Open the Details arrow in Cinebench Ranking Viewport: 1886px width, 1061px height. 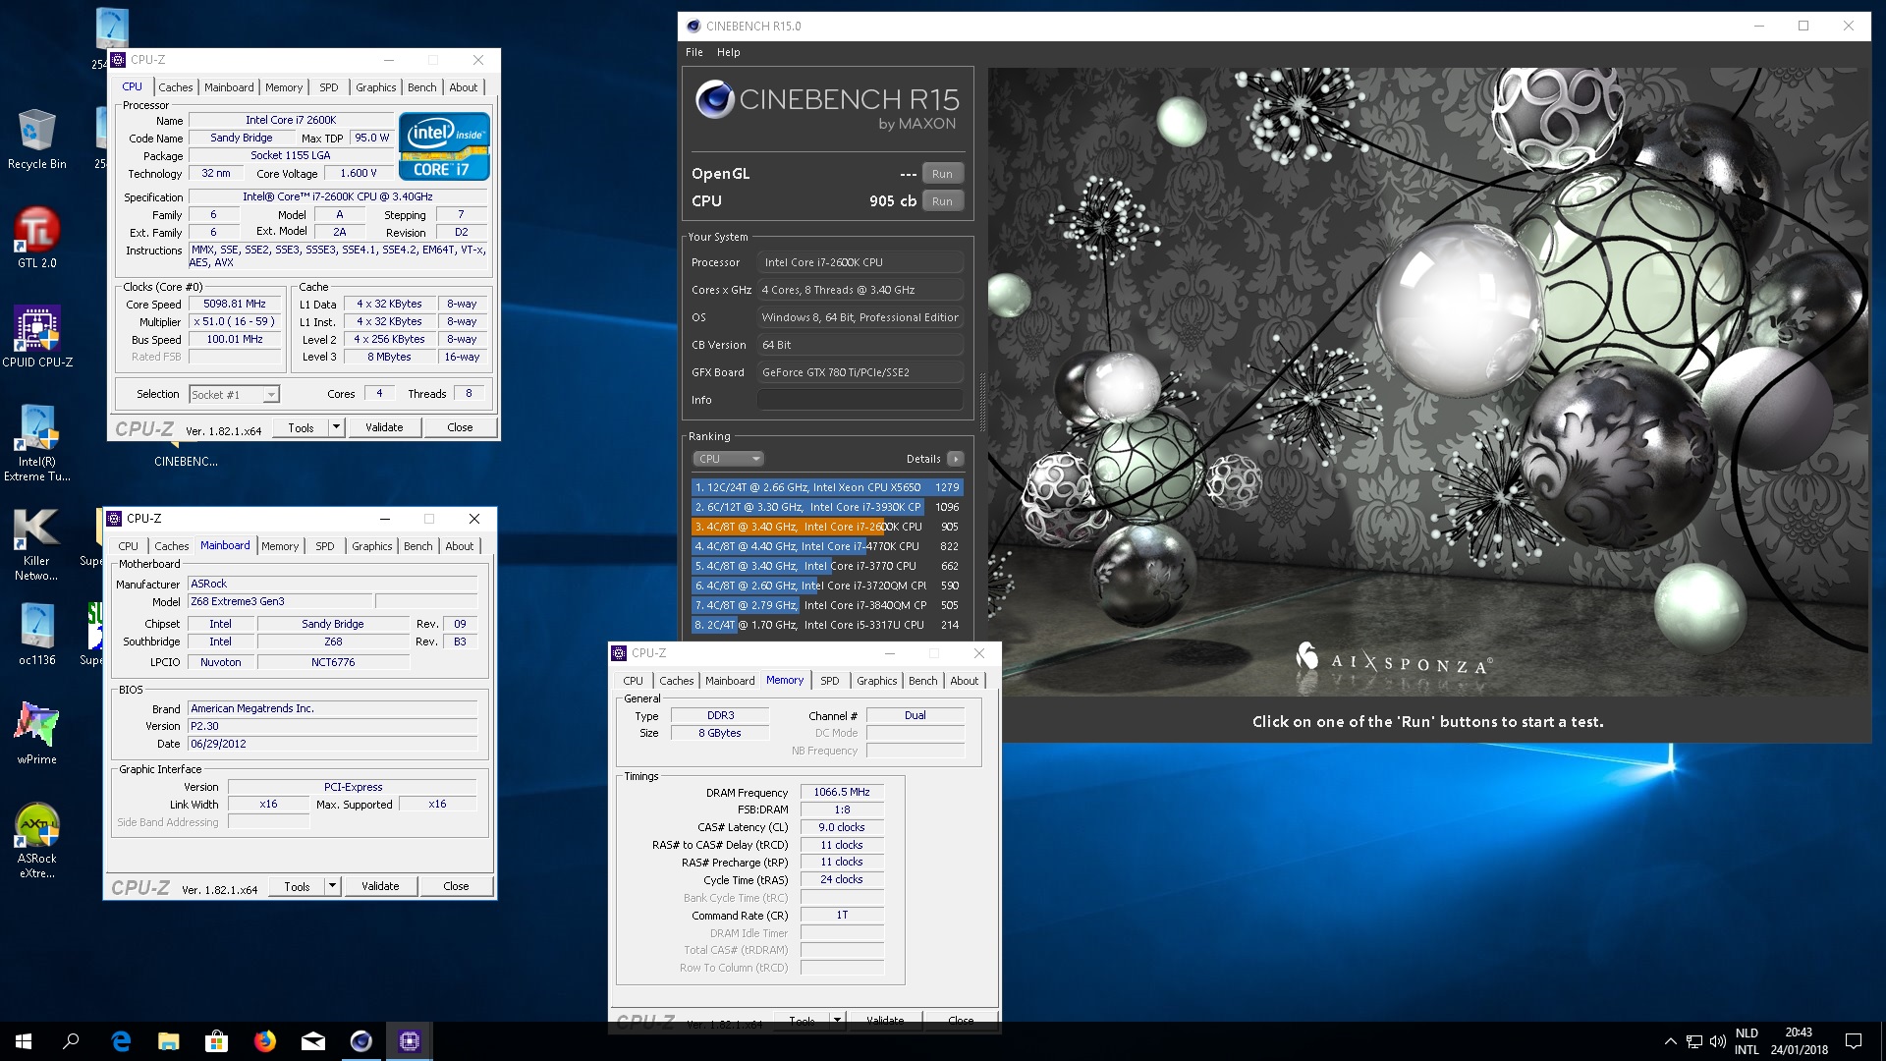tap(955, 459)
